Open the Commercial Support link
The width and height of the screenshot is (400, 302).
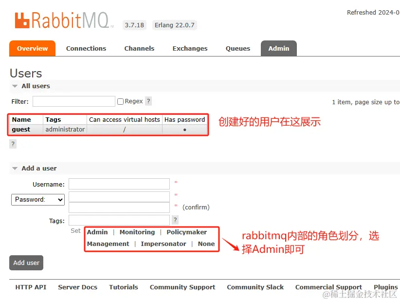click(328, 287)
